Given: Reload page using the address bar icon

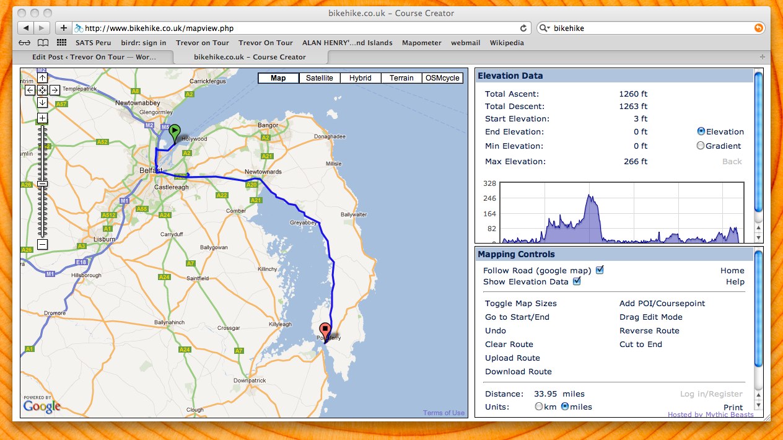Looking at the screenshot, I should click(523, 28).
